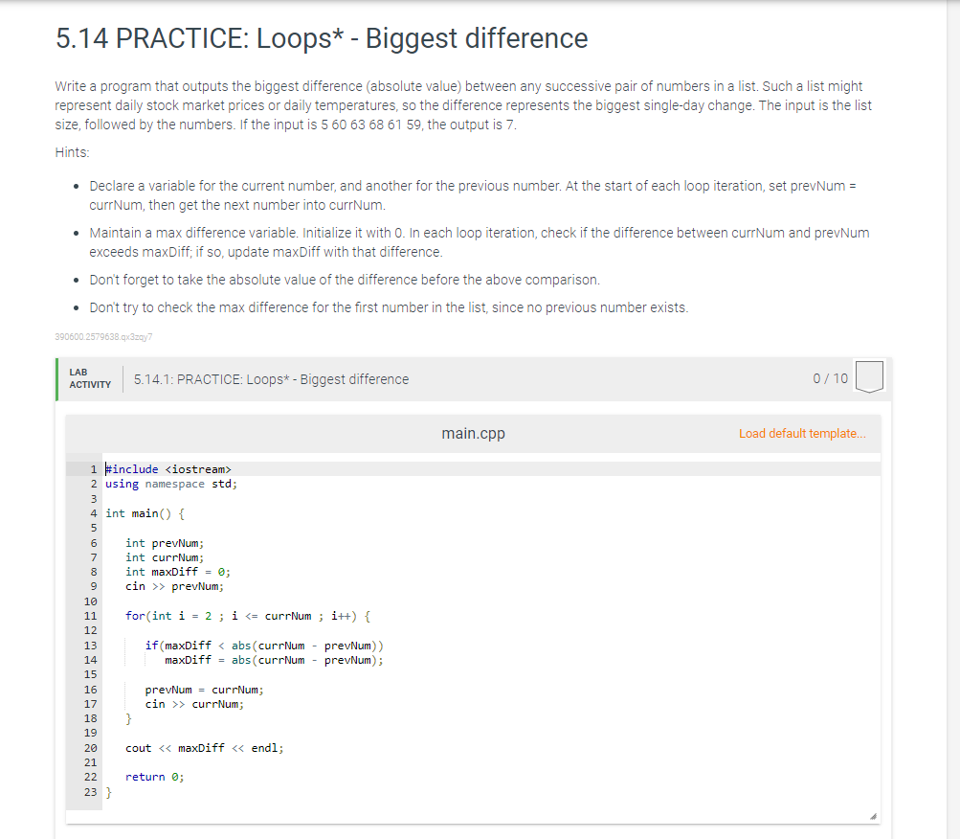This screenshot has height=839, width=960.
Task: Click the closing brace on line 23
Action: pyautogui.click(x=107, y=792)
